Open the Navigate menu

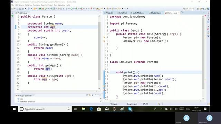[x=37, y=5]
